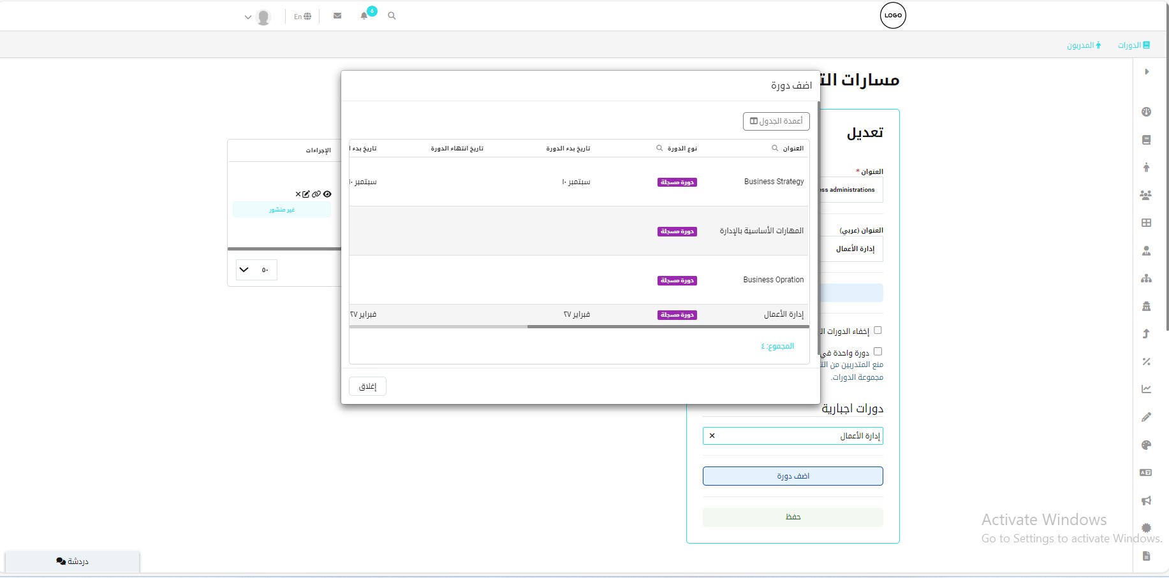Image resolution: width=1169 pixels, height=578 pixels.
Task: Open the table columns button
Action: pos(776,121)
